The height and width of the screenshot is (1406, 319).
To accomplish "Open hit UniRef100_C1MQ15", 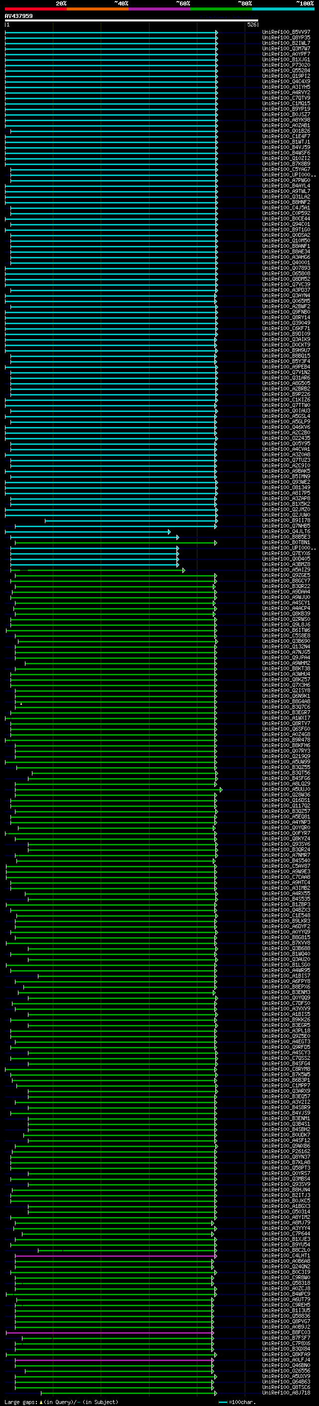I will coord(286,104).
